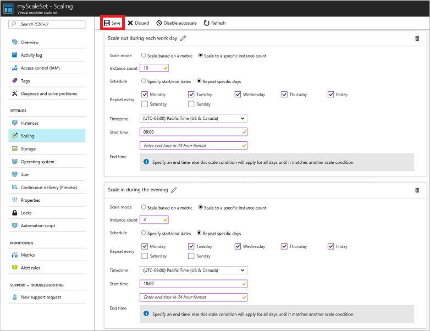Select 'Scale based on a metric' in first condition

pyautogui.click(x=144, y=56)
